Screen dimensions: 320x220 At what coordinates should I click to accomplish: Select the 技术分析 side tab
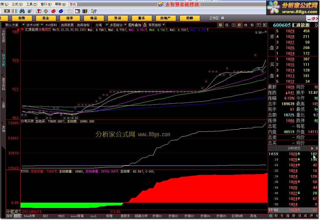point(3,60)
